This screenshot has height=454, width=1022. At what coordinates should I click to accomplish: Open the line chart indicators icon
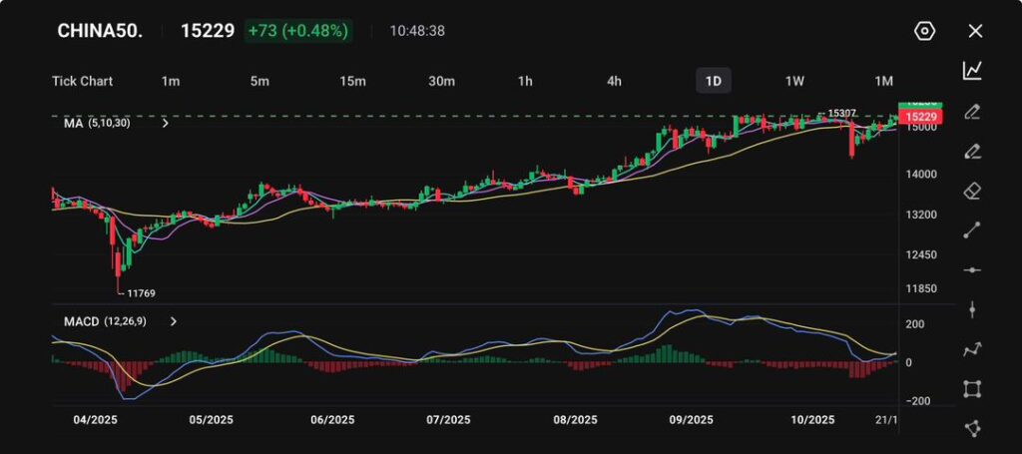(x=972, y=70)
